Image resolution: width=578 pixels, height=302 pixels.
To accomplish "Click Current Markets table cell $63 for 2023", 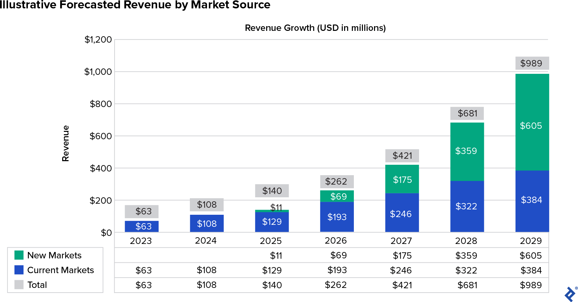I will coord(143,270).
